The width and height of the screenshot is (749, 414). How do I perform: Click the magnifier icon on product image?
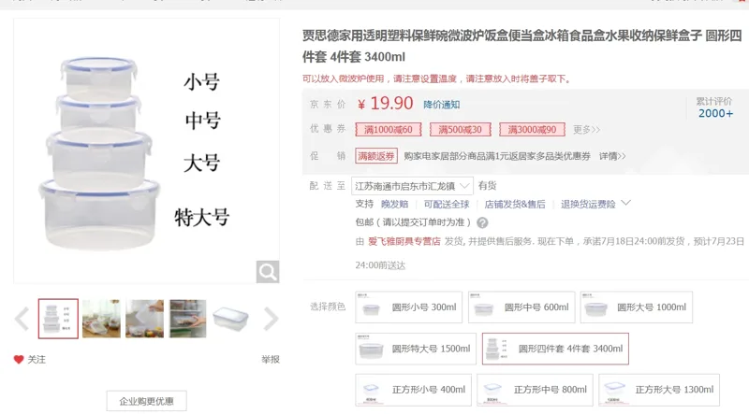click(268, 272)
